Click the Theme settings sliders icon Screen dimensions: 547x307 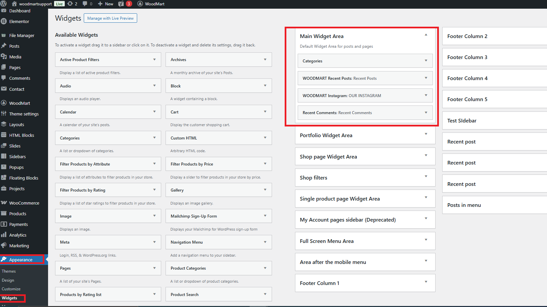(x=4, y=114)
